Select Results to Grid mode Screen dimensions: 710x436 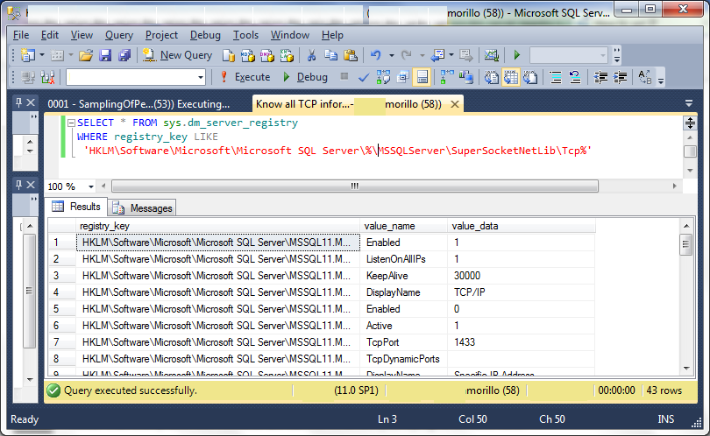pos(511,77)
